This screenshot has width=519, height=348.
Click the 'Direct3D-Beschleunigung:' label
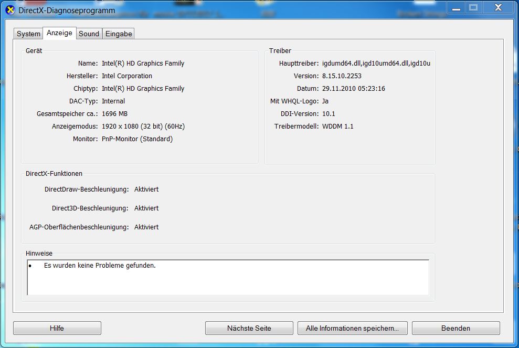(x=90, y=208)
